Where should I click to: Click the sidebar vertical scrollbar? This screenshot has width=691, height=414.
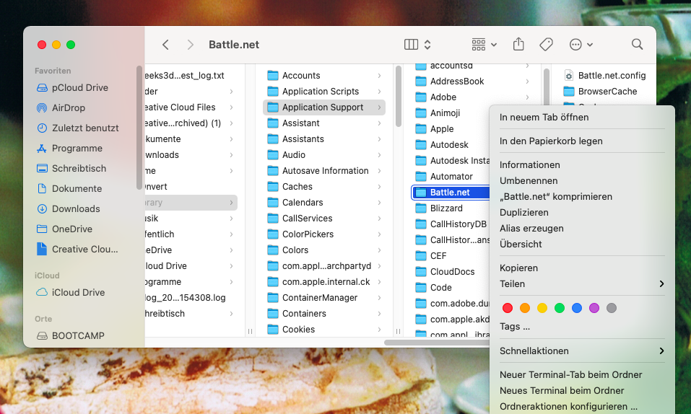(139, 128)
